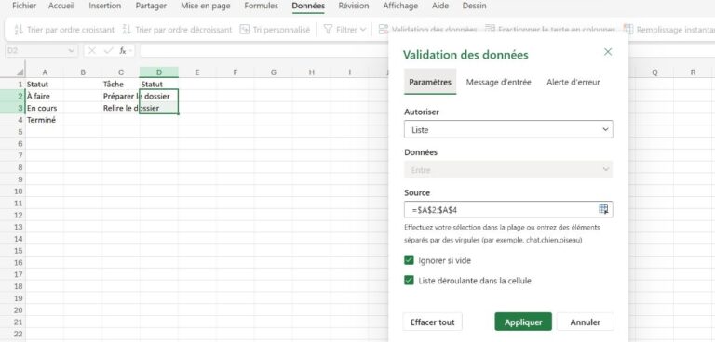
Task: Switch to the Insertion tab
Action: (105, 6)
